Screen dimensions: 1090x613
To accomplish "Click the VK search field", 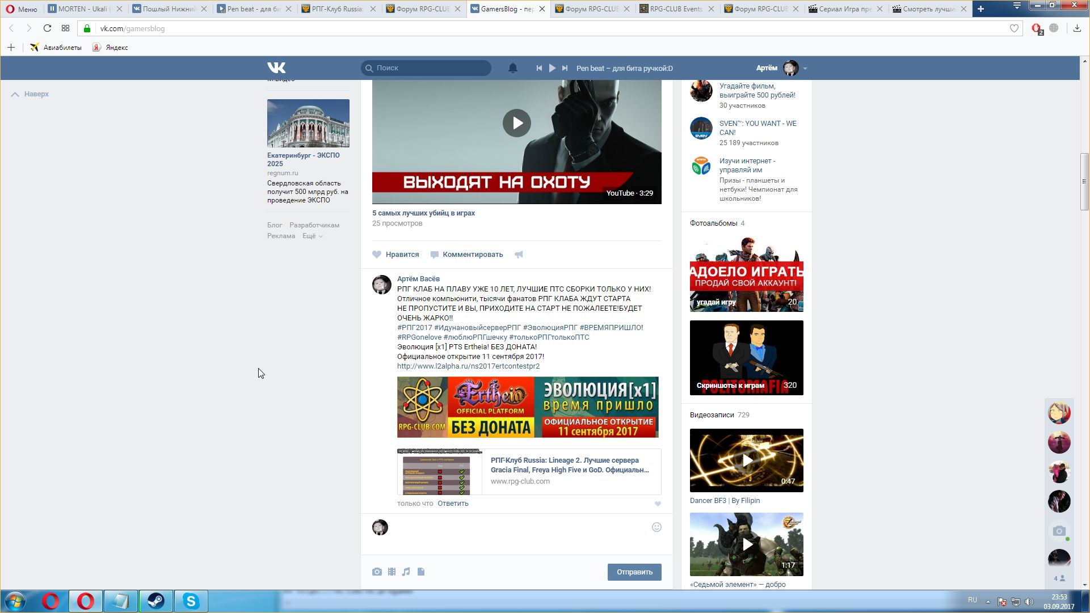I will (x=426, y=68).
